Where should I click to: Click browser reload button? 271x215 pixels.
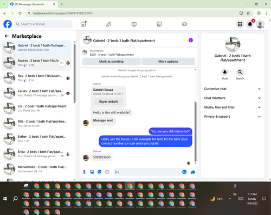[x=20, y=13]
